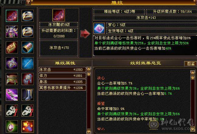
Task: Select the 冰攻击 attribute row
Action: 62,70
